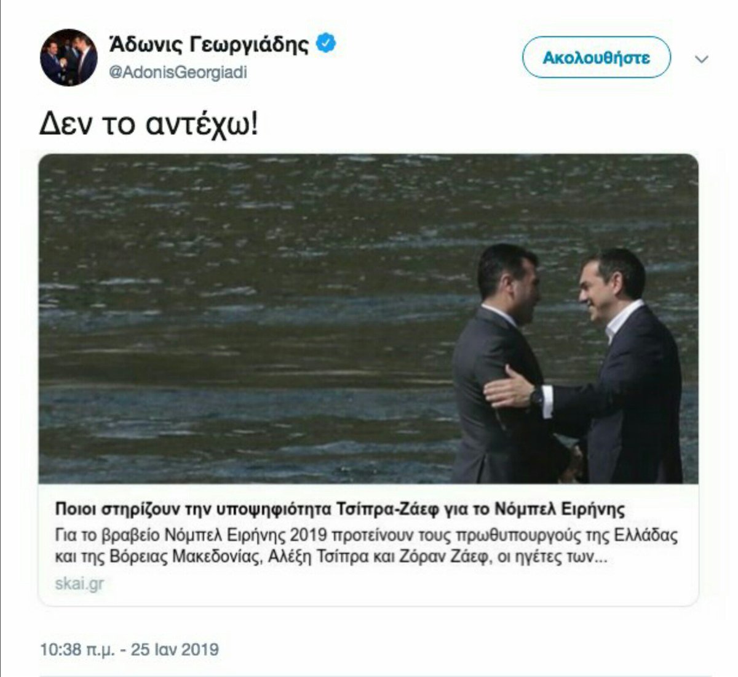Viewport: 738px width, 677px height.
Task: Open the Τσίπρα-Ζάεφ Νόμπελ Ειρήνης headline
Action: tap(340, 510)
